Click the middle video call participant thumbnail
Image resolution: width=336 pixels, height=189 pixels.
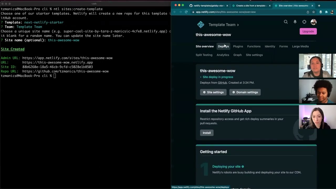[317, 91]
